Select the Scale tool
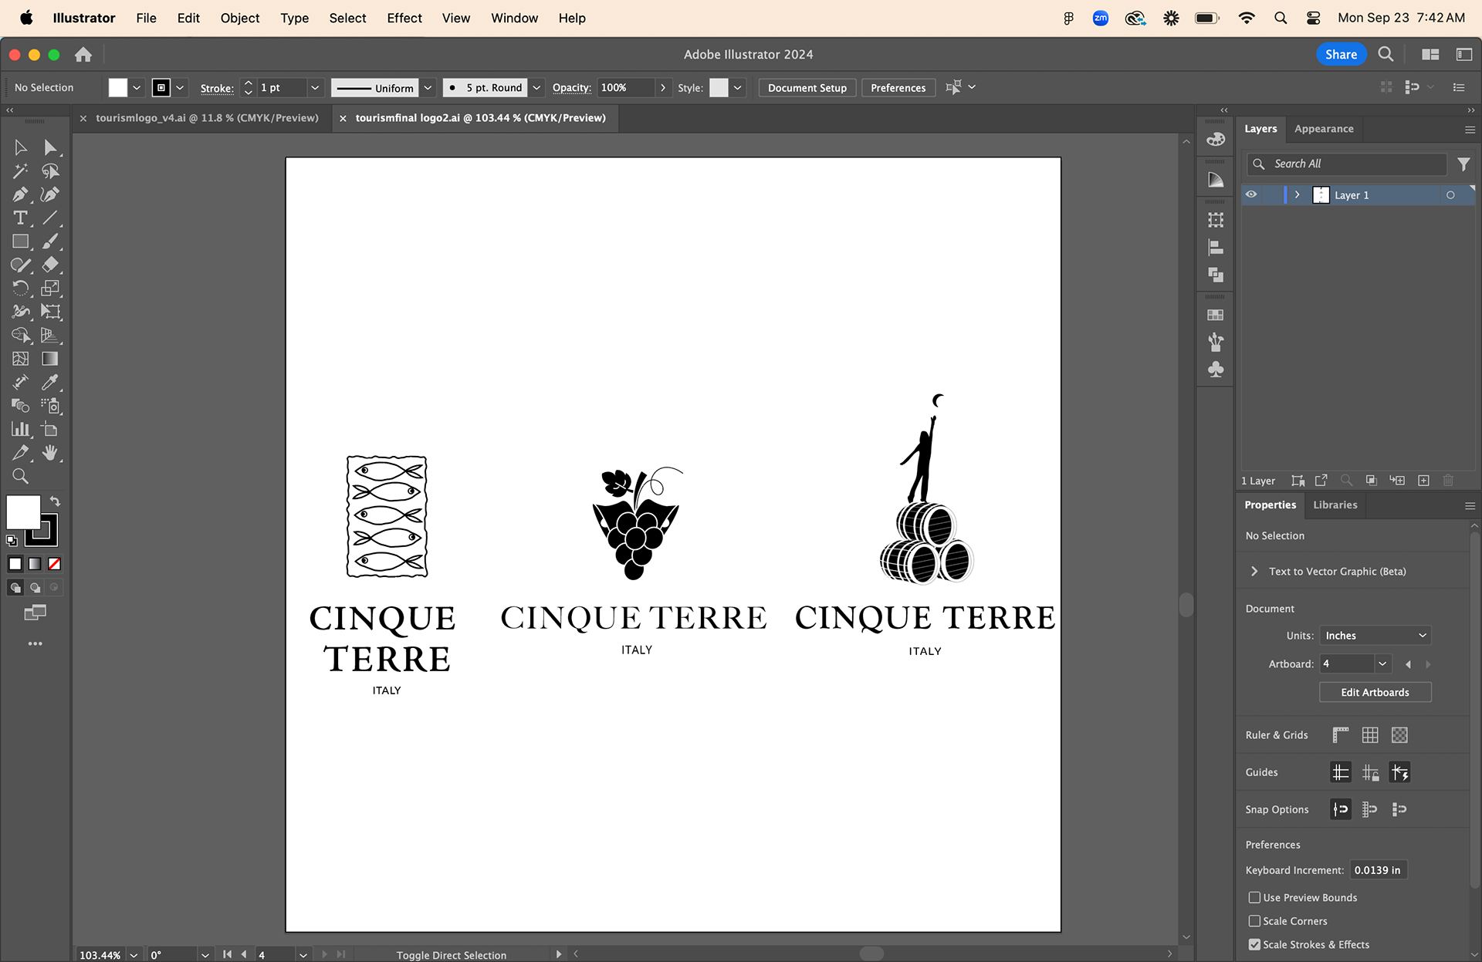The width and height of the screenshot is (1482, 962). 50,289
